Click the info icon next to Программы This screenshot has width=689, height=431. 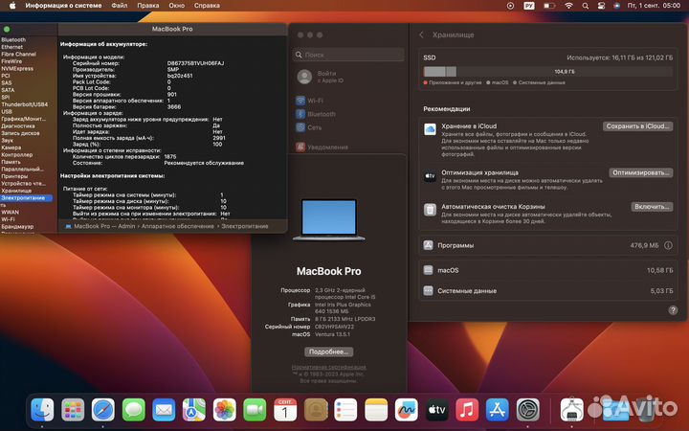click(668, 245)
